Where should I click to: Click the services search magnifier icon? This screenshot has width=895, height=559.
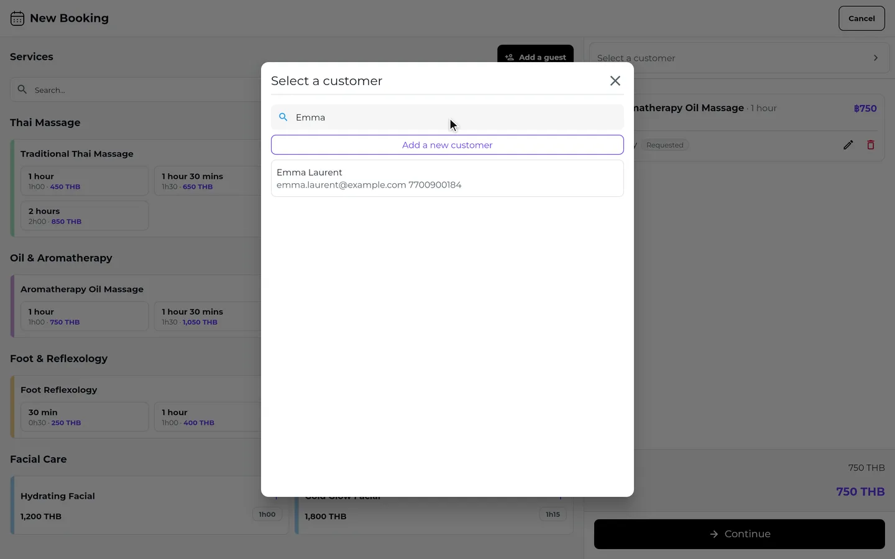click(x=22, y=89)
